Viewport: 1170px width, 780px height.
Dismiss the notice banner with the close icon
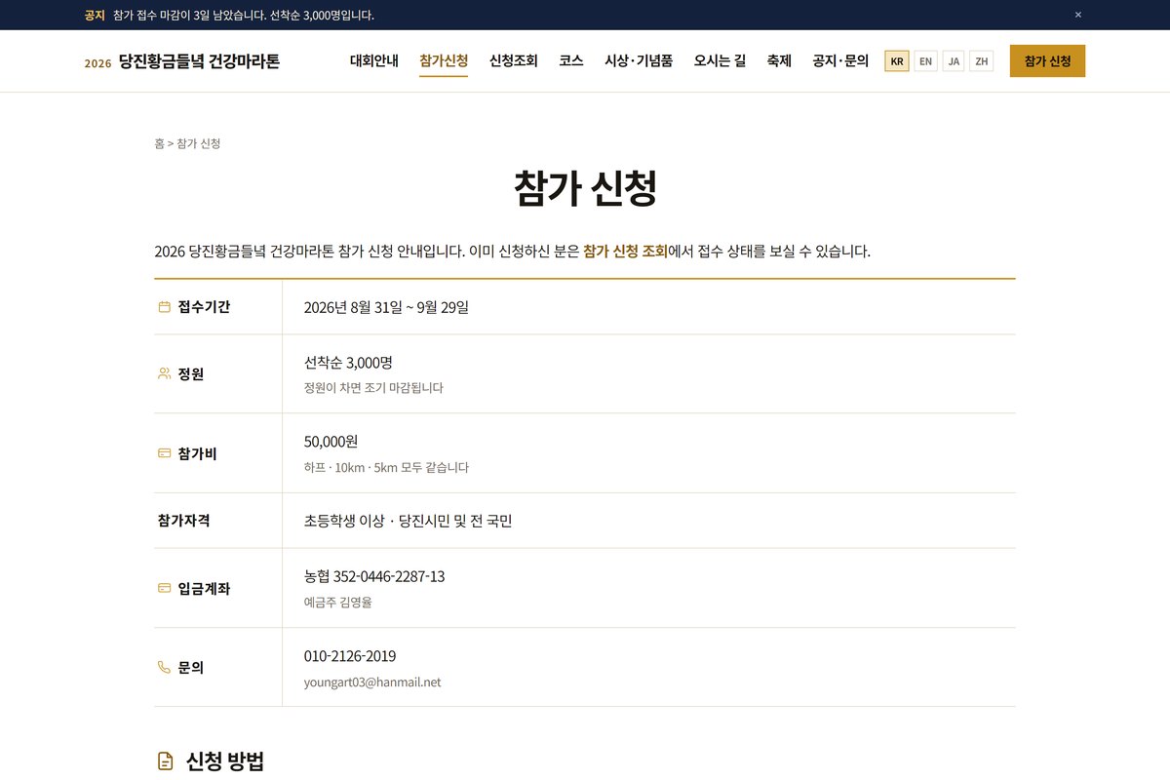(1078, 15)
